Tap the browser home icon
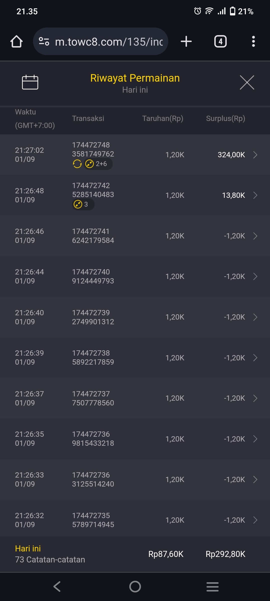This screenshot has width=270, height=601. click(16, 42)
